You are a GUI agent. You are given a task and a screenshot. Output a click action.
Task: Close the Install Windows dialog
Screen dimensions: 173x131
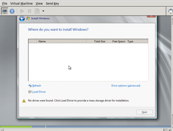coord(151,17)
